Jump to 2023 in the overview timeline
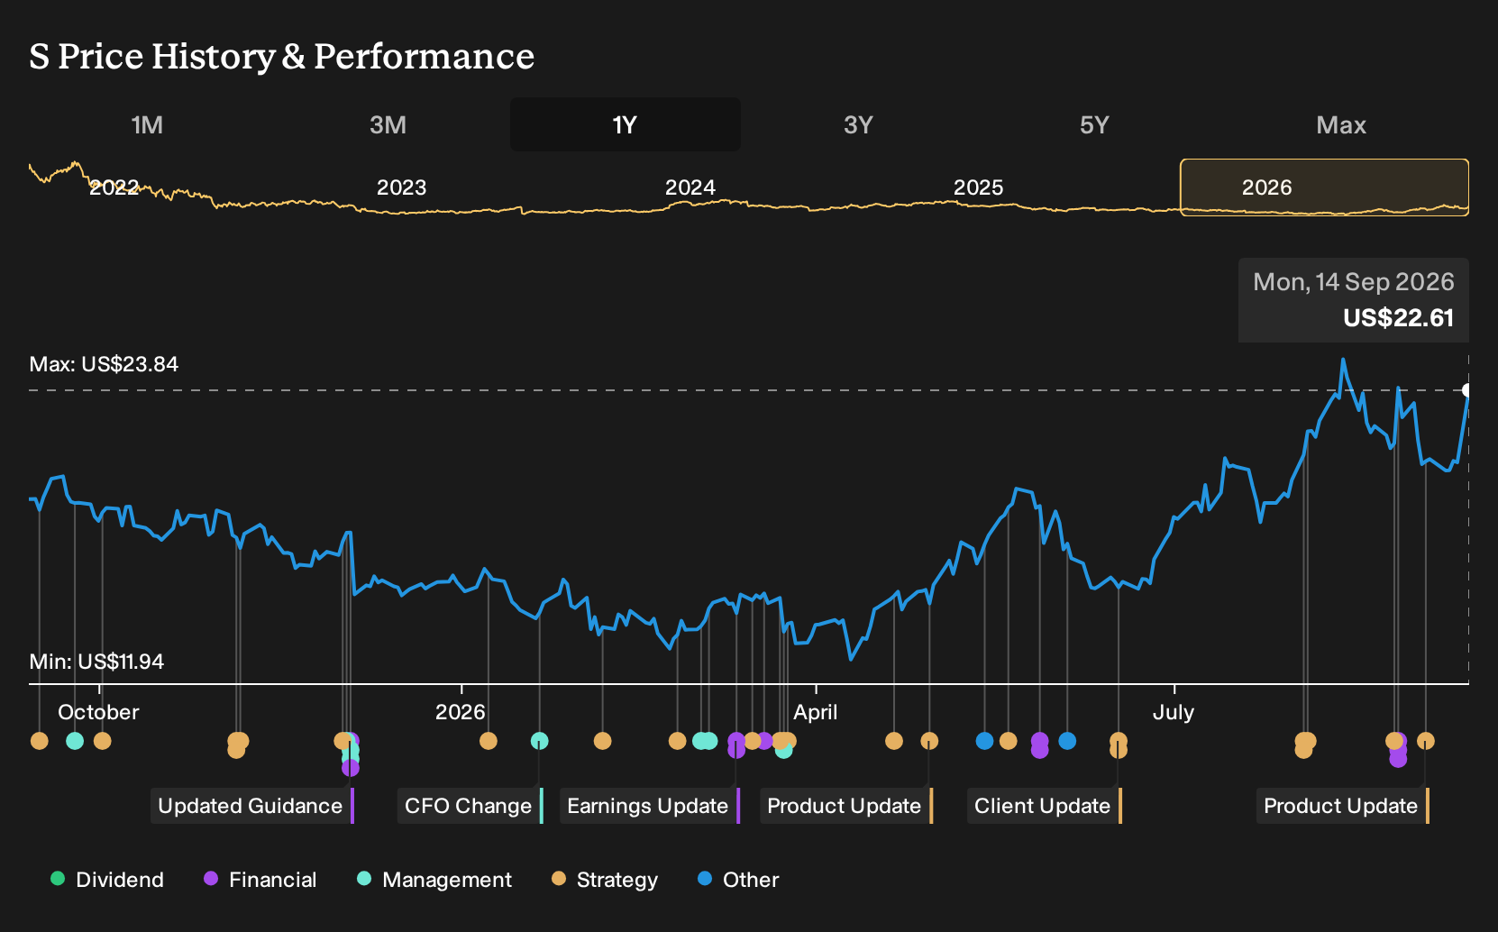Viewport: 1498px width, 932px height. pos(401,187)
